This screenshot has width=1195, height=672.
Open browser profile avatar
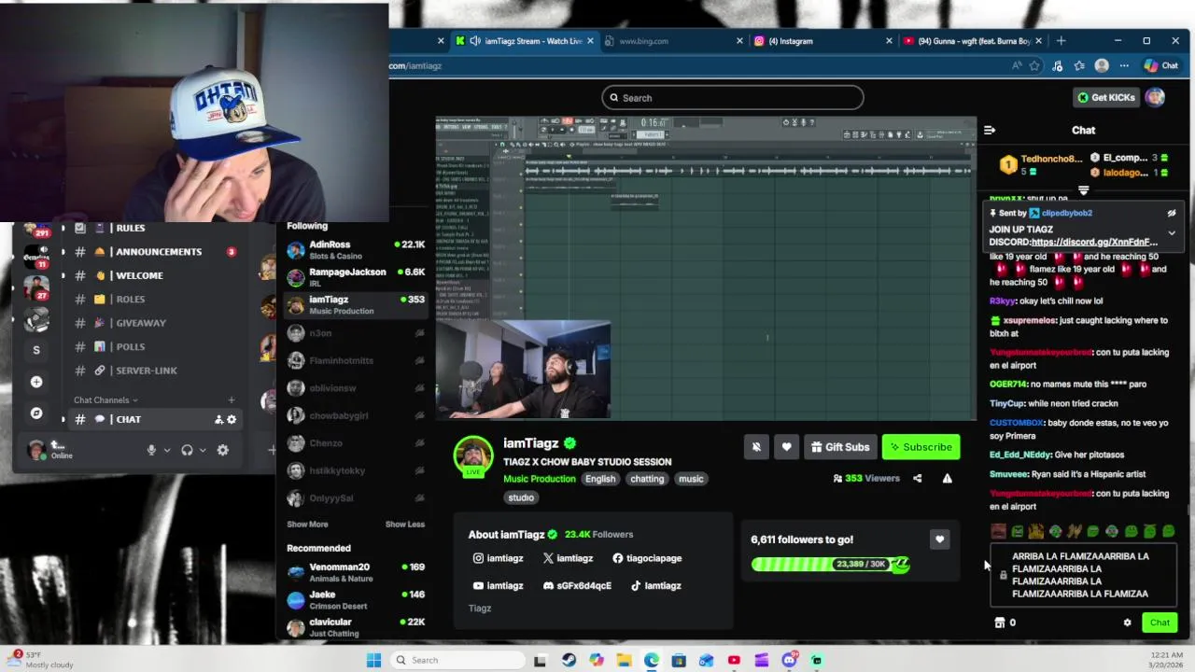point(1102,65)
